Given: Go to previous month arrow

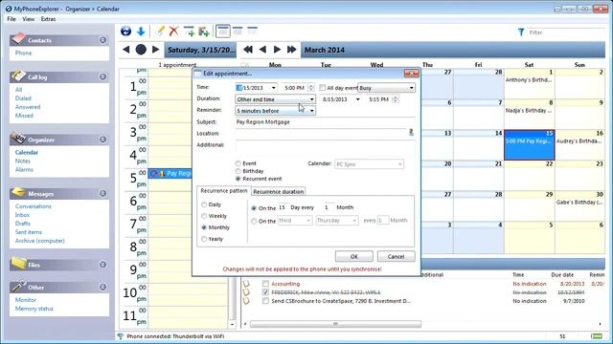Looking at the screenshot, I should [x=262, y=50].
